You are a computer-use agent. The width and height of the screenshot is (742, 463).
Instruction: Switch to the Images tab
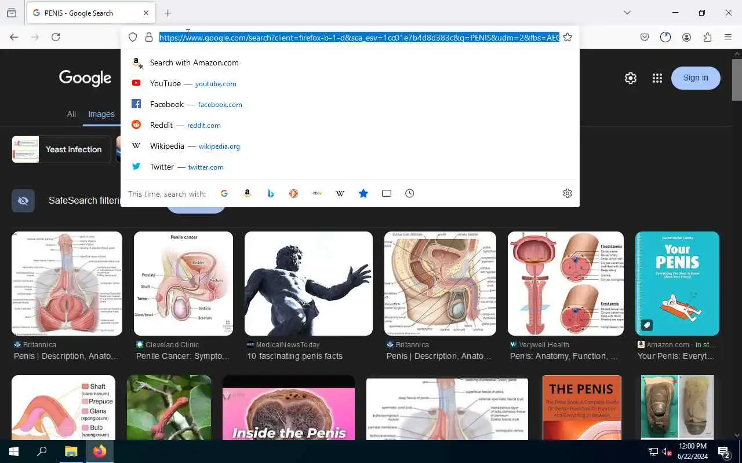(x=101, y=114)
